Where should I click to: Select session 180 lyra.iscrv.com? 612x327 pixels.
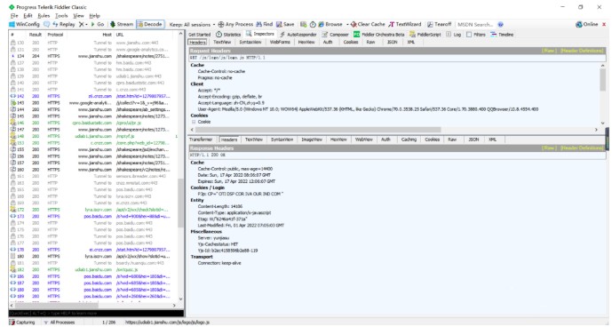92,256
